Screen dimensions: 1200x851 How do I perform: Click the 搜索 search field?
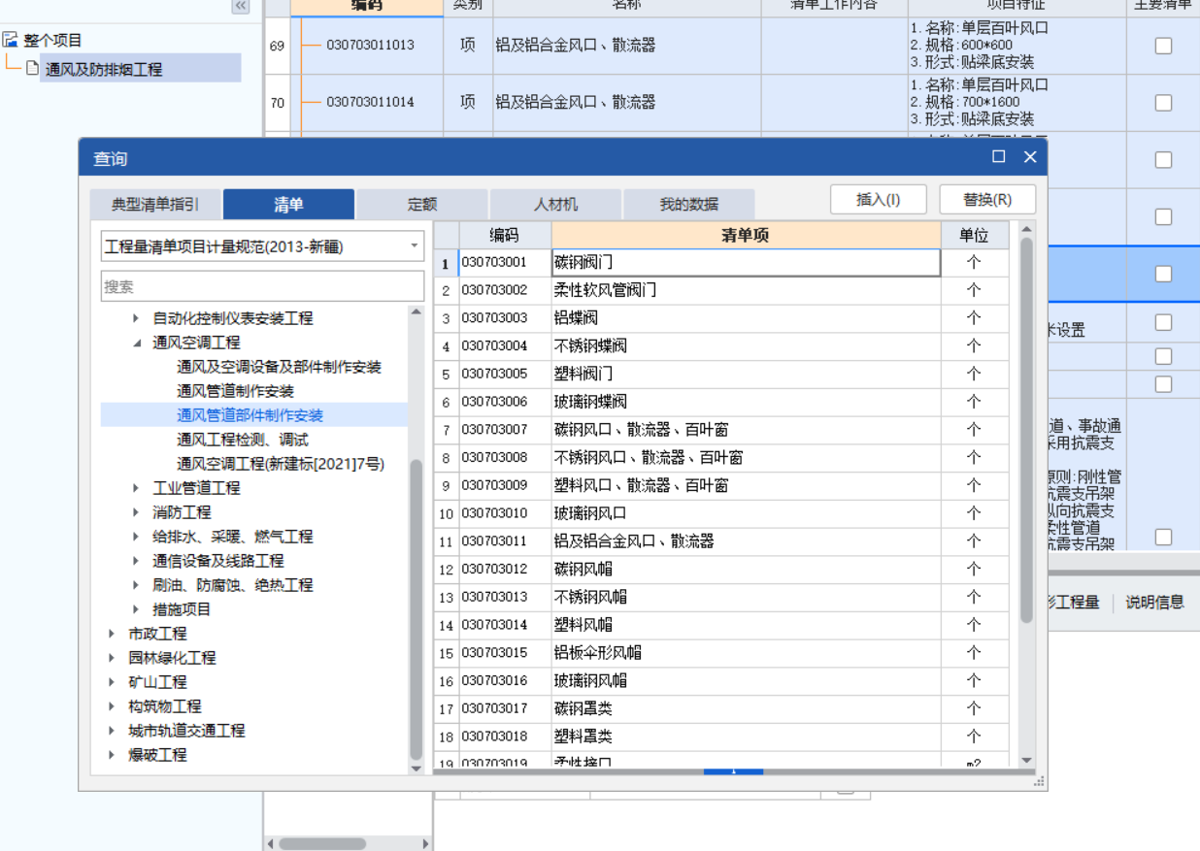(263, 286)
